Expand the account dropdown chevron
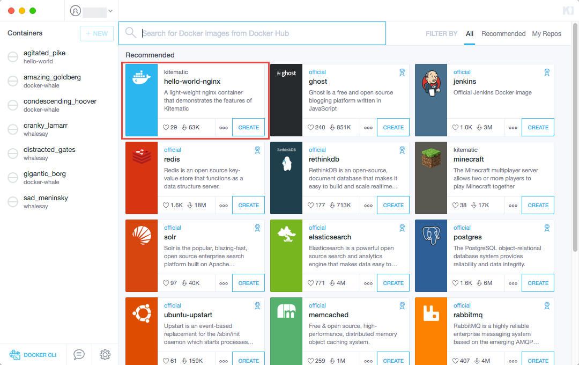The height and width of the screenshot is (365, 579). (x=110, y=11)
